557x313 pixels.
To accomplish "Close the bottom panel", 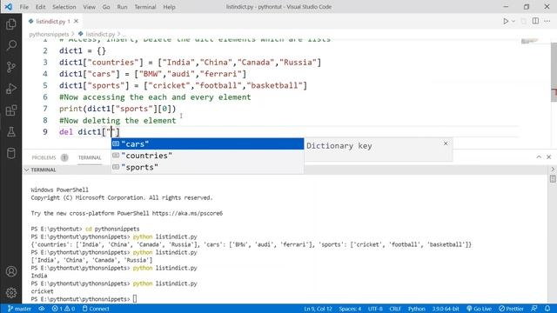I will pyautogui.click(x=549, y=156).
